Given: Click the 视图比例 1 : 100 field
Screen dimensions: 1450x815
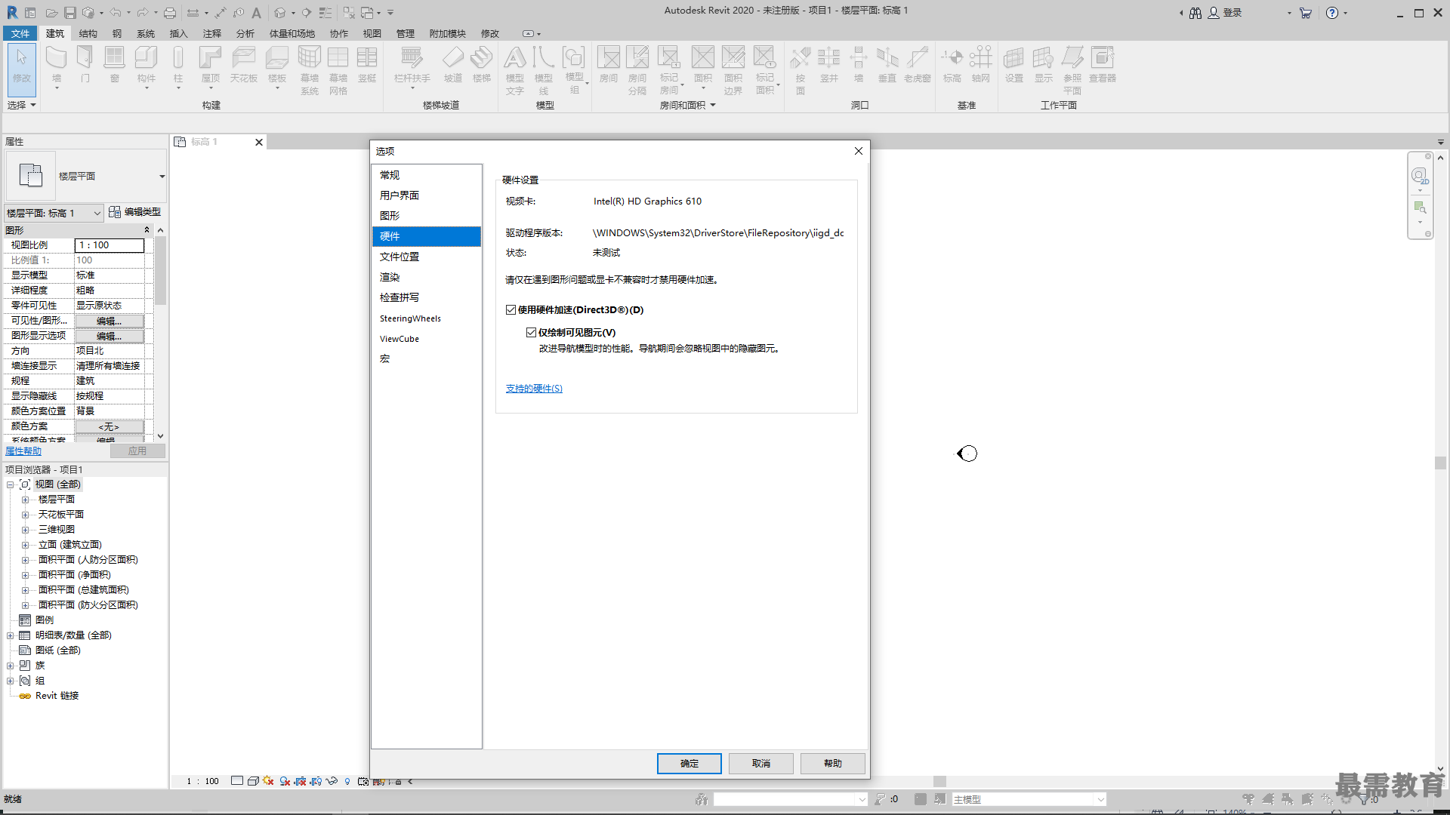Looking at the screenshot, I should [110, 245].
